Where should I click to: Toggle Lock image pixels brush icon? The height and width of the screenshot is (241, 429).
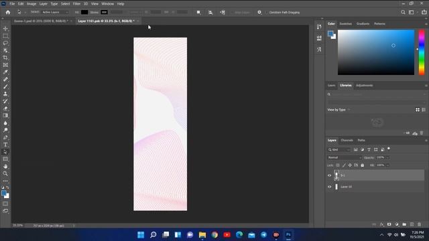pyautogui.click(x=344, y=165)
